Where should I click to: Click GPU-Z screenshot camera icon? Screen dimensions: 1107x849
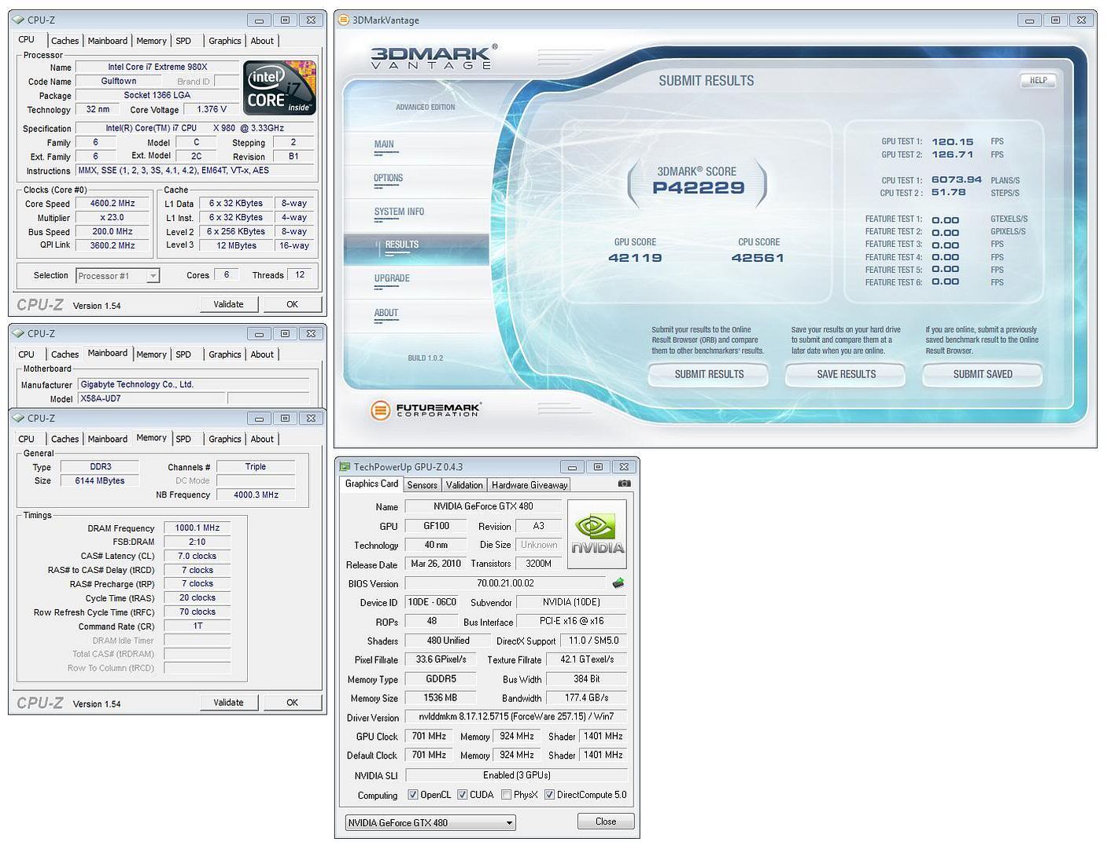[624, 484]
